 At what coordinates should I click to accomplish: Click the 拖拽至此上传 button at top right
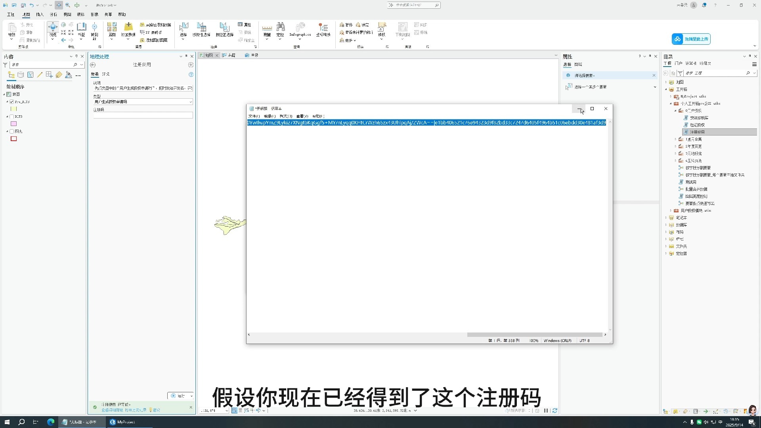pos(691,39)
